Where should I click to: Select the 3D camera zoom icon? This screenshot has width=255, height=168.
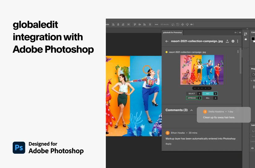coord(192,24)
